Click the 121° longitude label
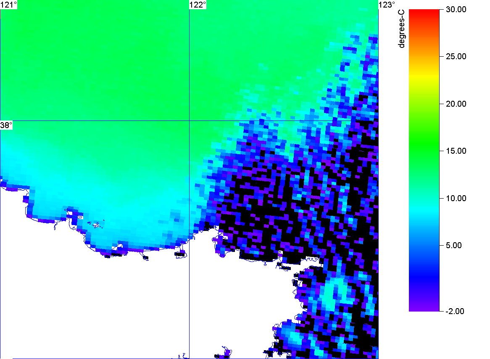Viewport: 490px width, 359px height. click(8, 5)
